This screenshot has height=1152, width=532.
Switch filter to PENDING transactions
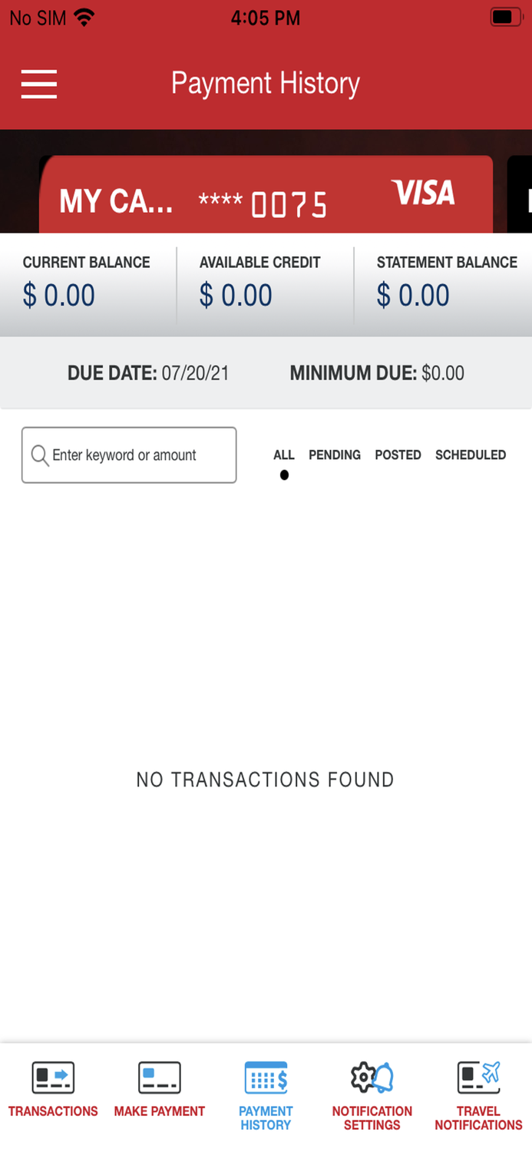pyautogui.click(x=335, y=455)
